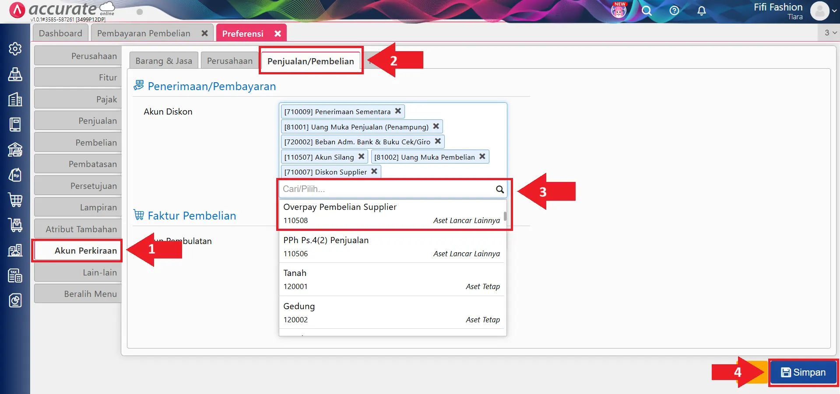Remove the Akun Silang account tag
Screen dimensions: 840x394
(361, 157)
